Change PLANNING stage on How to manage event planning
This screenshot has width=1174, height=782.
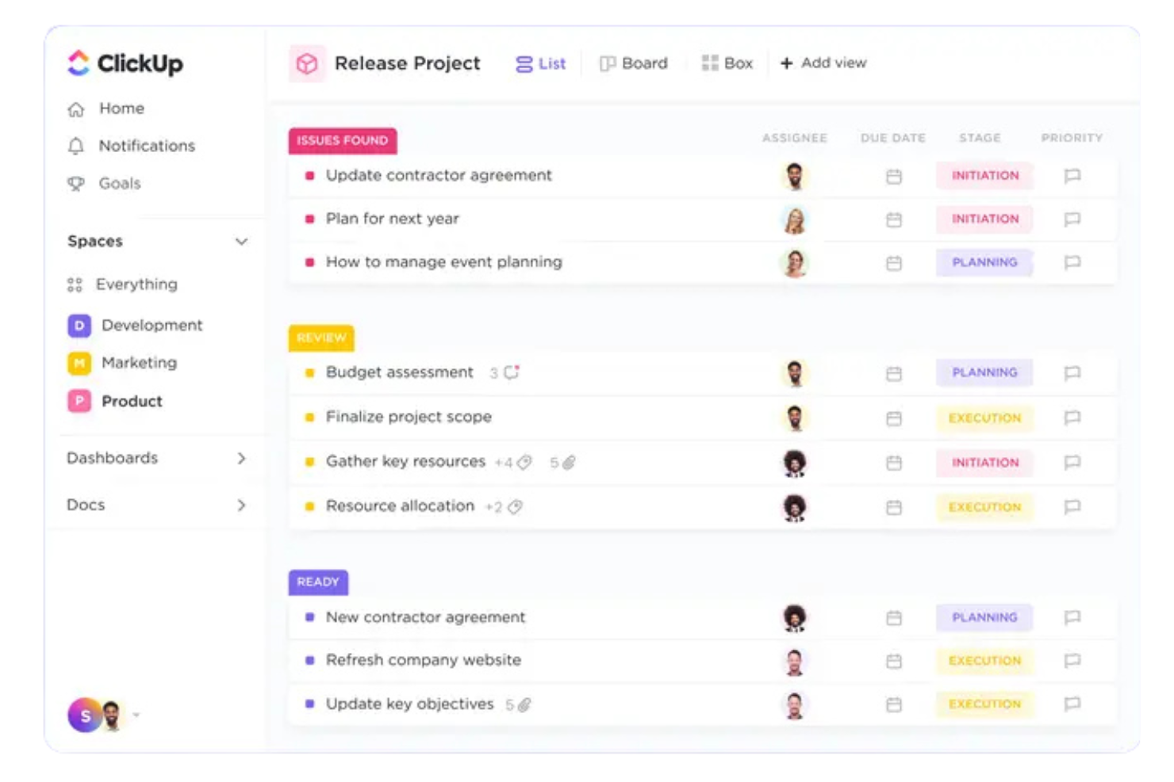click(x=985, y=262)
